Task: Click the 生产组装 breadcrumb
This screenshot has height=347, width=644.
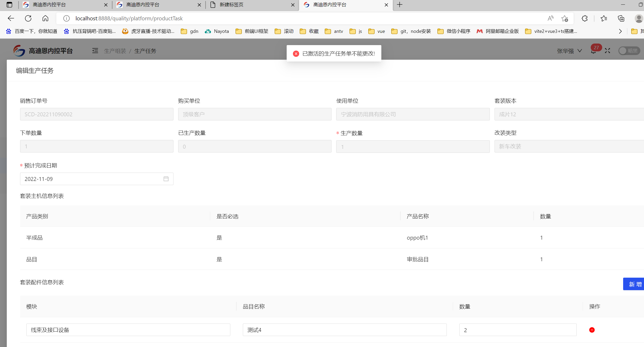Action: click(115, 51)
